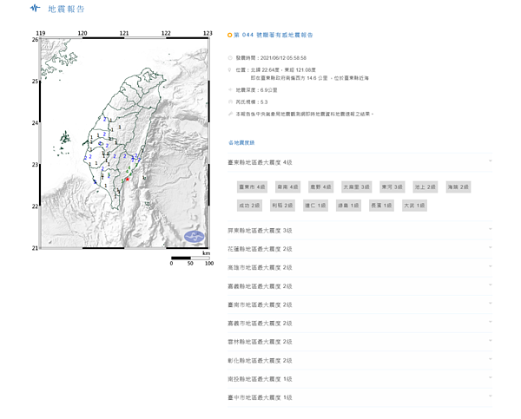Expand the 高雄市地區最大震度 2級 section
Screen dimensions: 521x419
tap(359, 267)
